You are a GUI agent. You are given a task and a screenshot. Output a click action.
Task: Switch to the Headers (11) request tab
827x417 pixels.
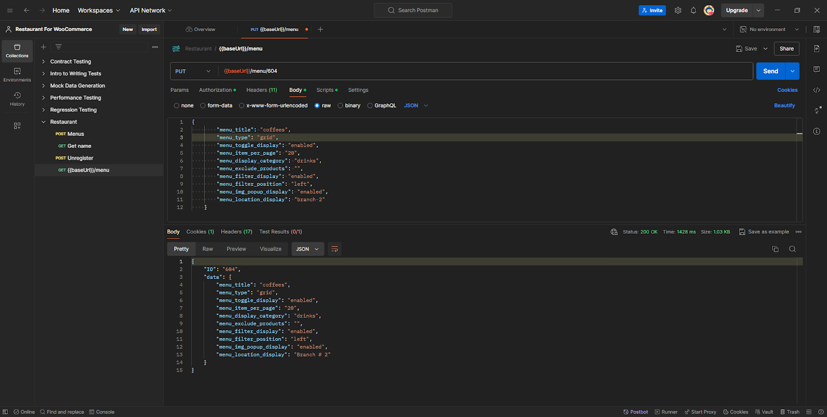[x=262, y=90]
